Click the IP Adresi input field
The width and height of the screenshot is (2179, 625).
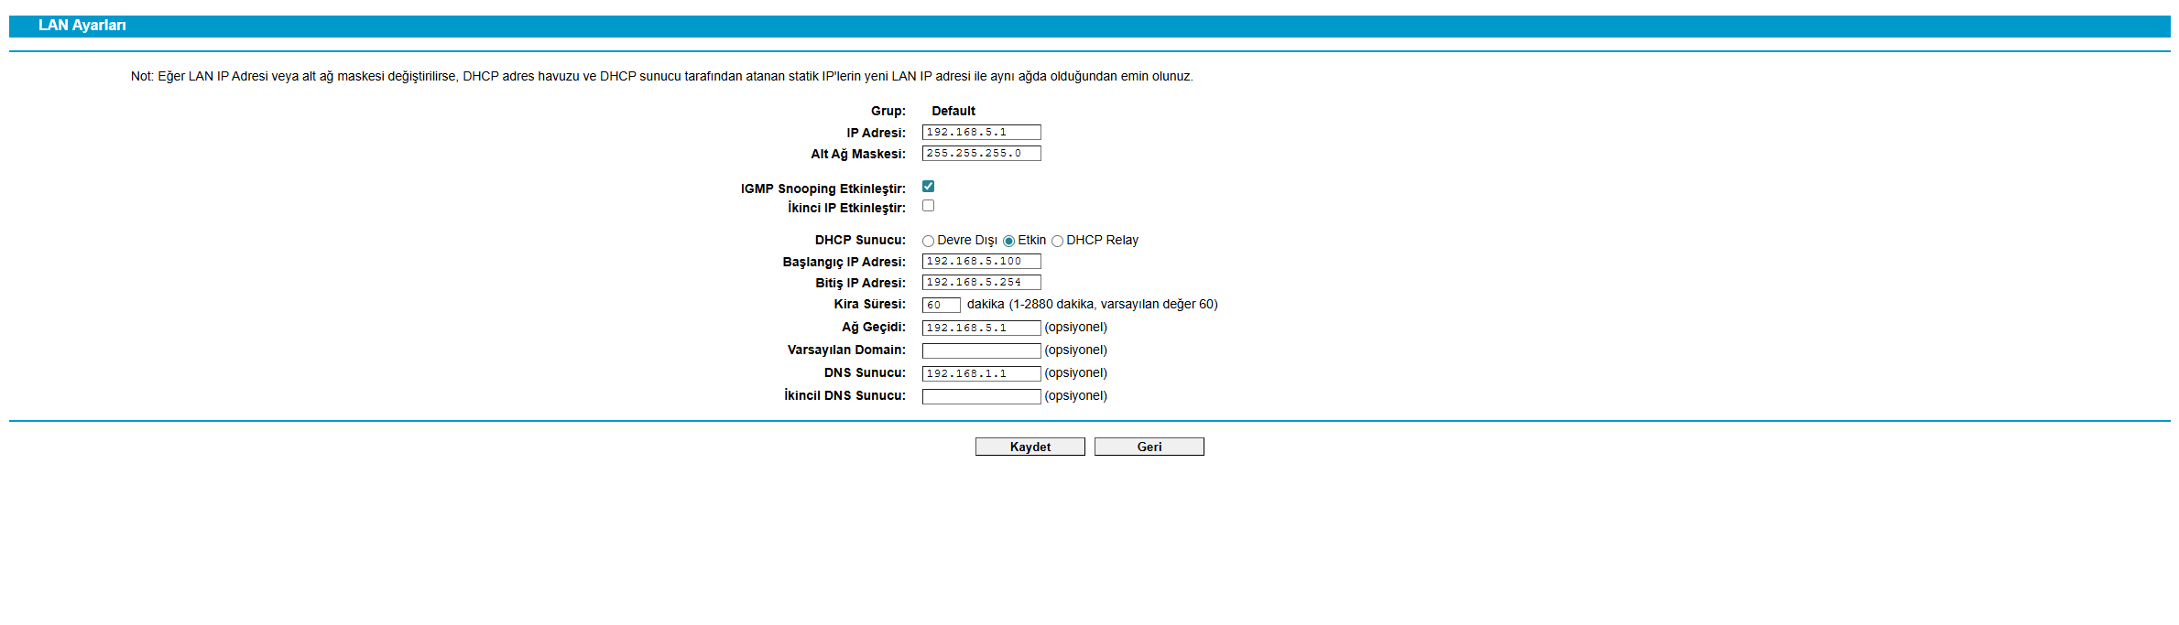pyautogui.click(x=981, y=133)
